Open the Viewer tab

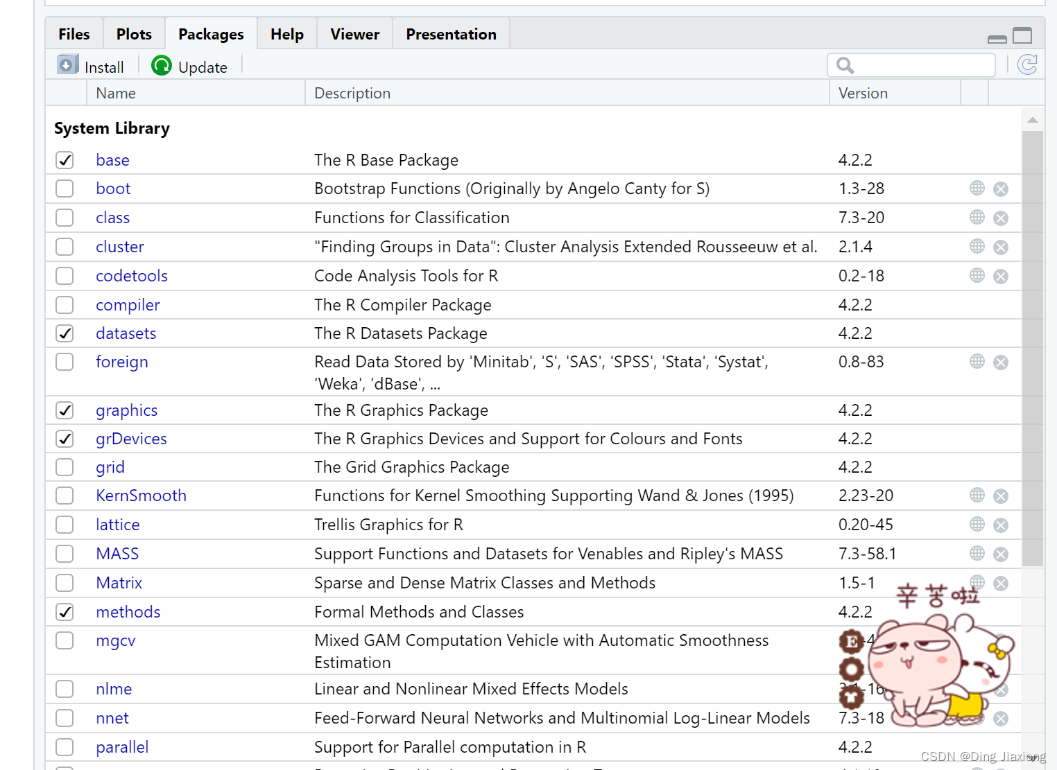354,34
